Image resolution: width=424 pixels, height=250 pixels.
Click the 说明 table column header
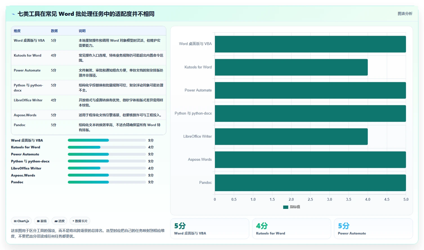click(82, 31)
